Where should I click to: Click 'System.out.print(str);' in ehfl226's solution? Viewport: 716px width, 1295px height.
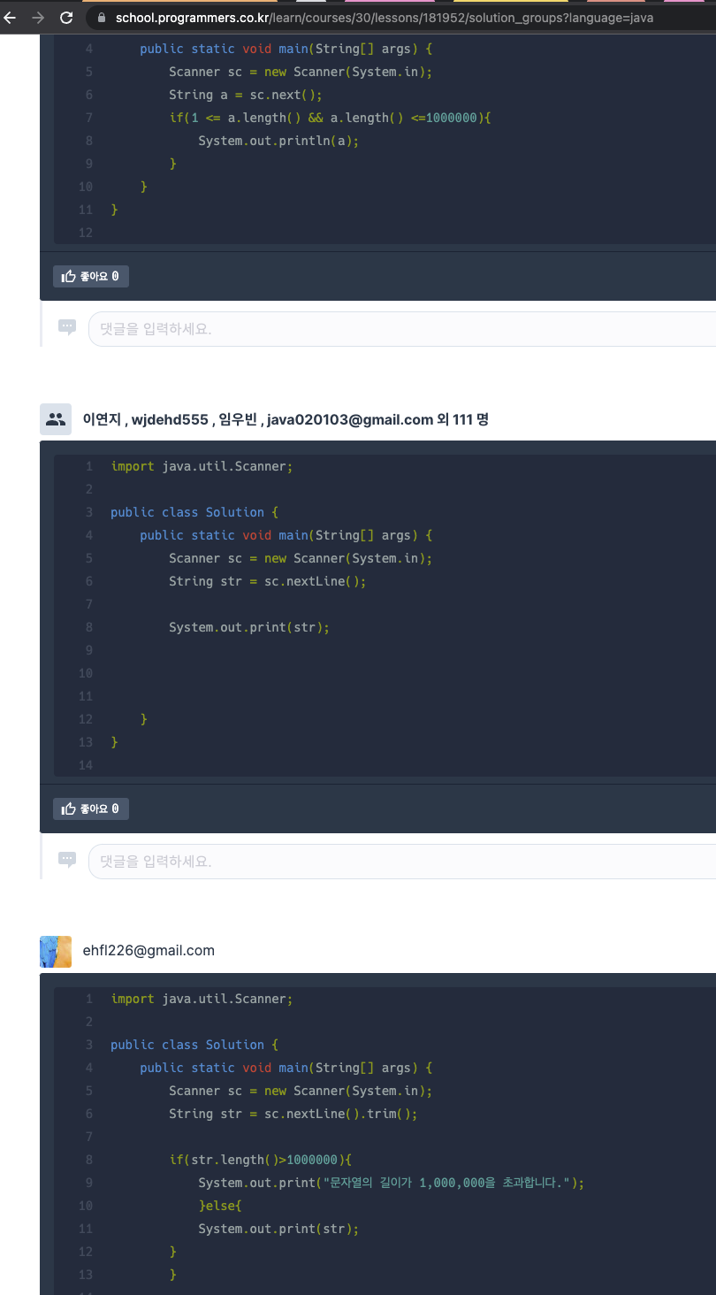(278, 1229)
